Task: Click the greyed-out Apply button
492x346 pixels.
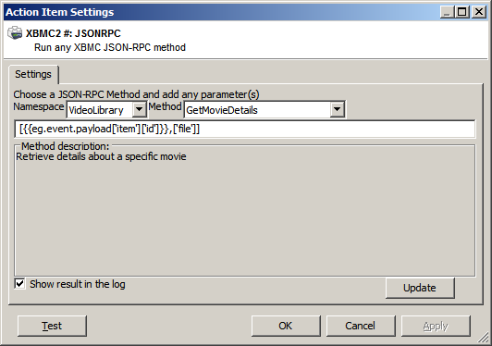Action: (436, 326)
